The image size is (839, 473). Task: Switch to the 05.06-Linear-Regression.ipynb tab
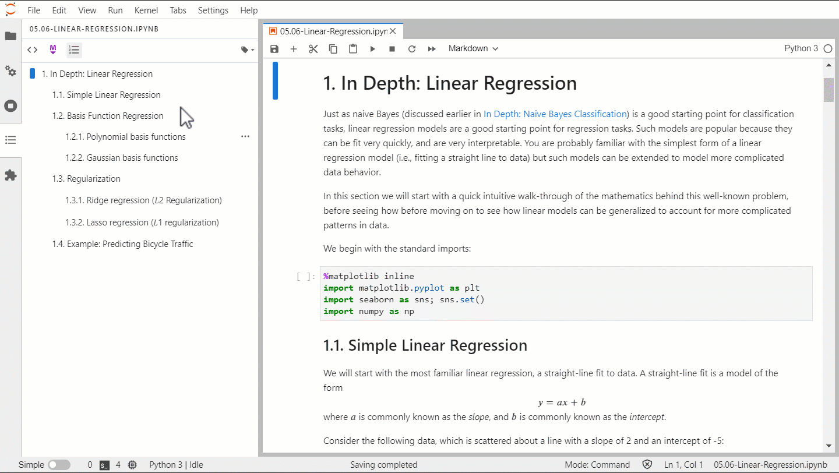click(x=329, y=30)
